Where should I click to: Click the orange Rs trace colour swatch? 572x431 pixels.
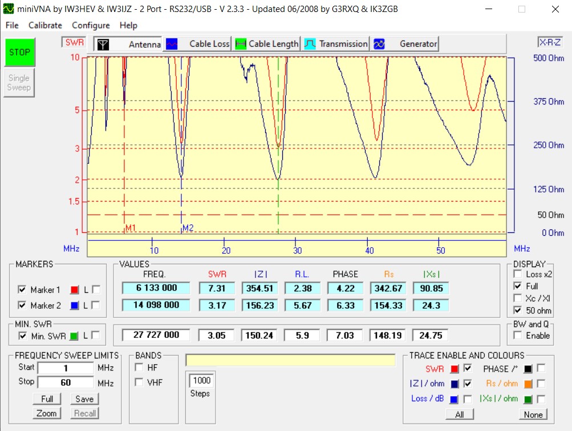point(528,384)
